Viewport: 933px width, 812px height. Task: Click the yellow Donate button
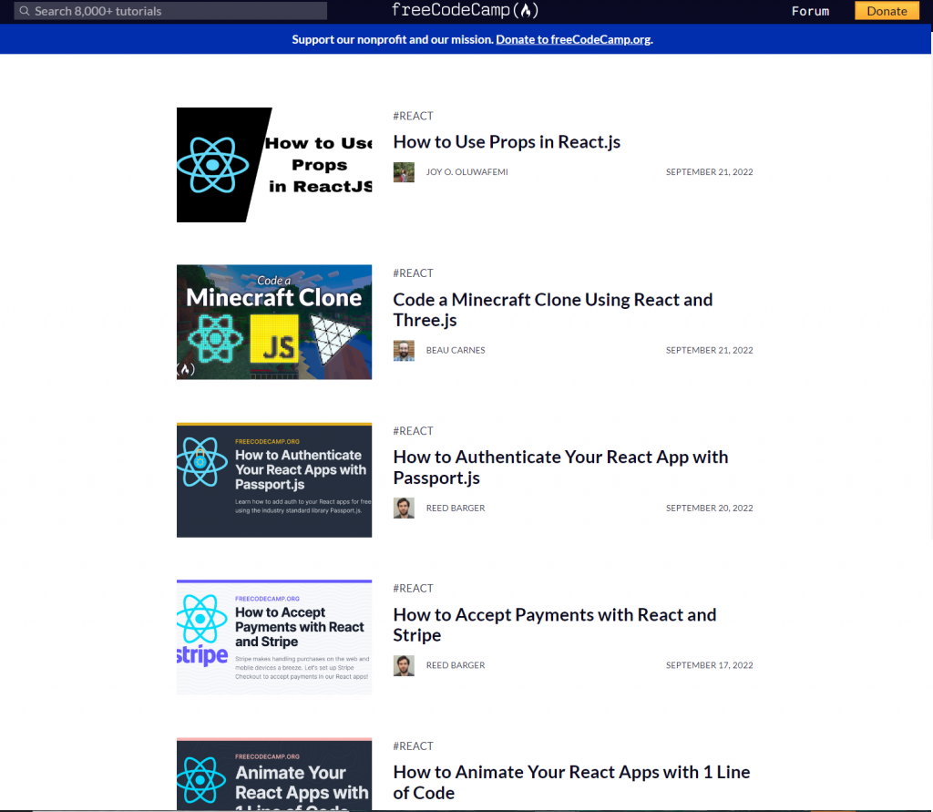click(887, 11)
